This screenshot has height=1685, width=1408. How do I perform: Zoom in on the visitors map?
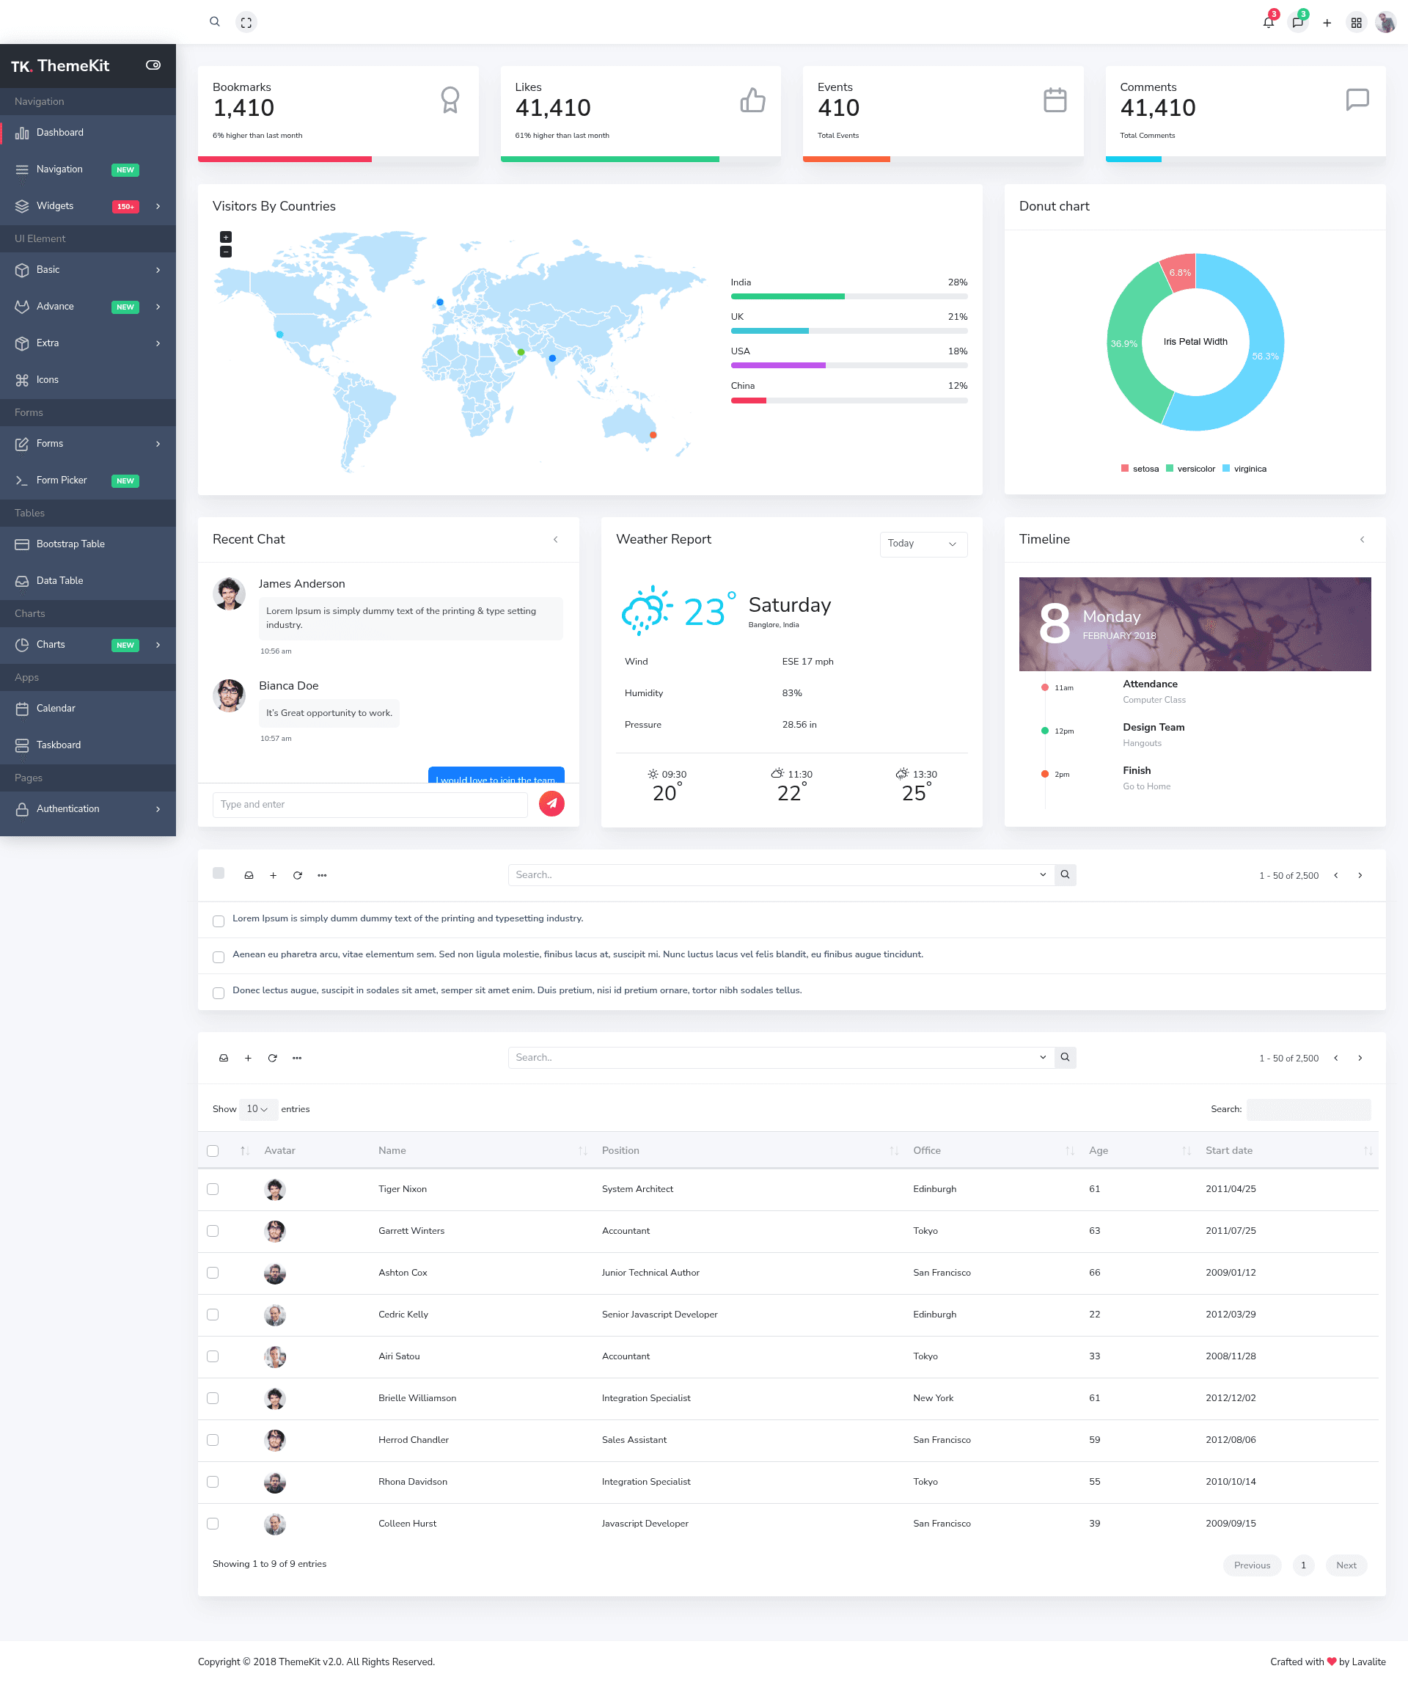tap(225, 237)
